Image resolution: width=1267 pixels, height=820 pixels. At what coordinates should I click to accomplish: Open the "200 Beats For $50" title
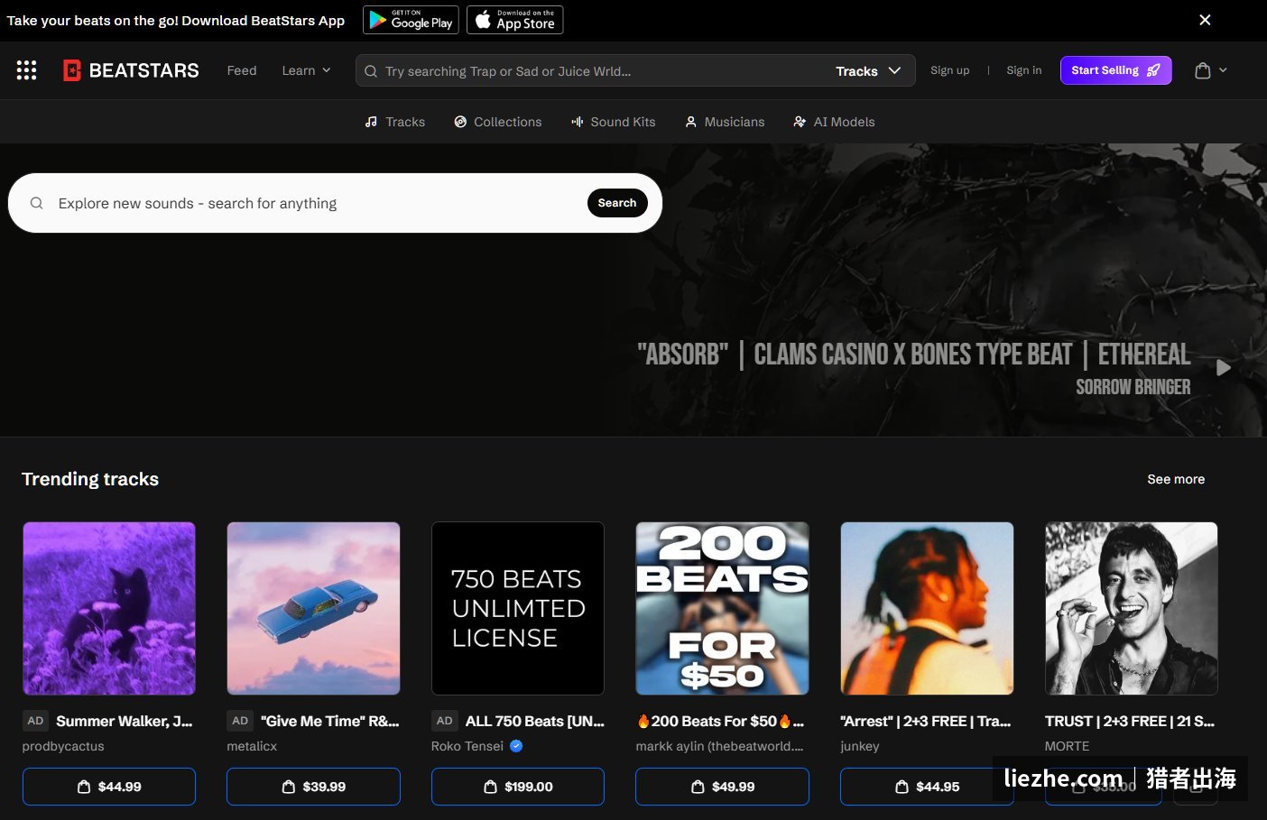[x=720, y=721]
